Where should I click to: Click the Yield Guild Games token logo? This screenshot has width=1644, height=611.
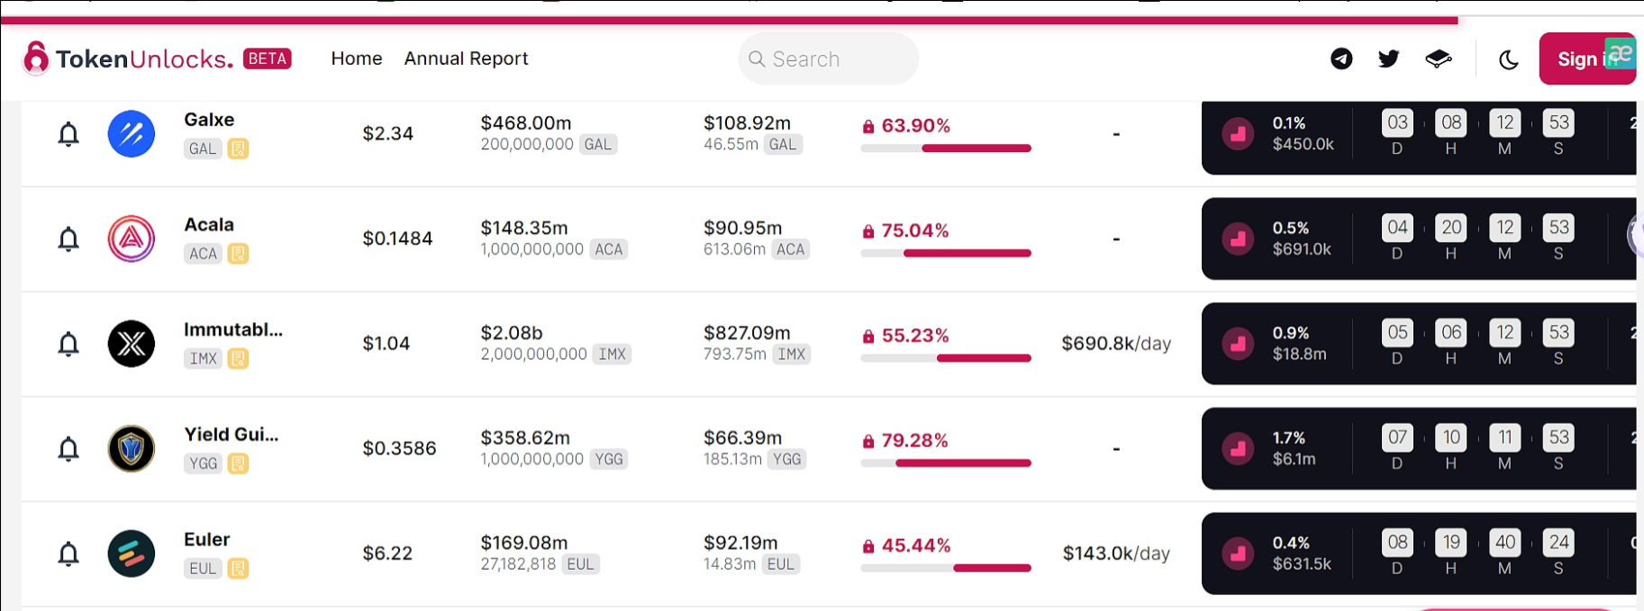pos(132,448)
